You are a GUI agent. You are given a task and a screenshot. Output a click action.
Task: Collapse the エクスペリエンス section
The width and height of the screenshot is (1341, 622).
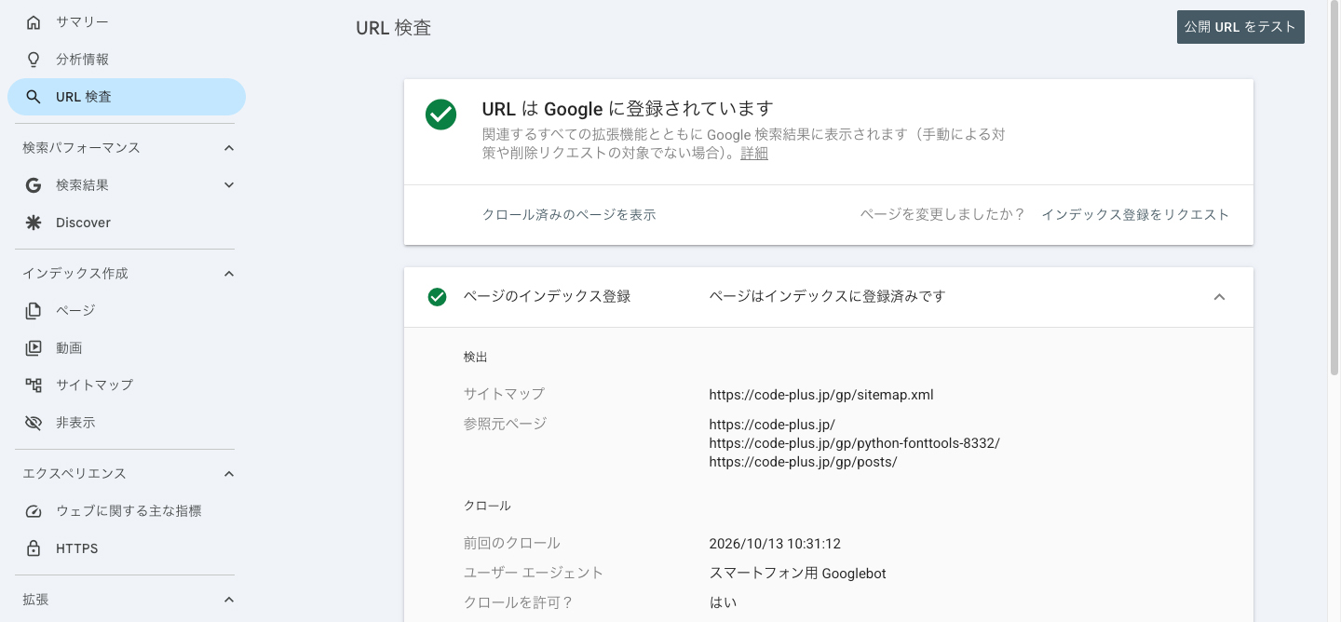(x=229, y=474)
